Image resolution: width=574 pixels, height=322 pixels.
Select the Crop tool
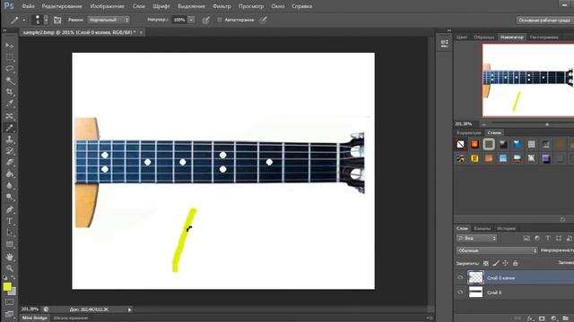(x=10, y=92)
